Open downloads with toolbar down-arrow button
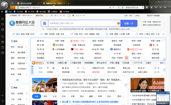The width and height of the screenshot is (171, 105). coord(160,7)
